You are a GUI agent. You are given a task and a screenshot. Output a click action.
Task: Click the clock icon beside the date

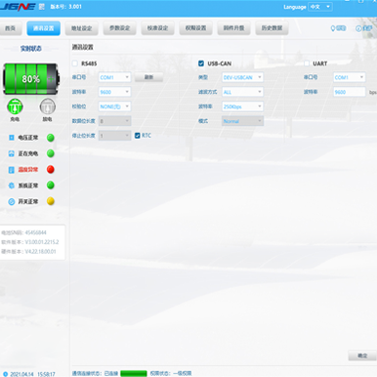coord(5,374)
